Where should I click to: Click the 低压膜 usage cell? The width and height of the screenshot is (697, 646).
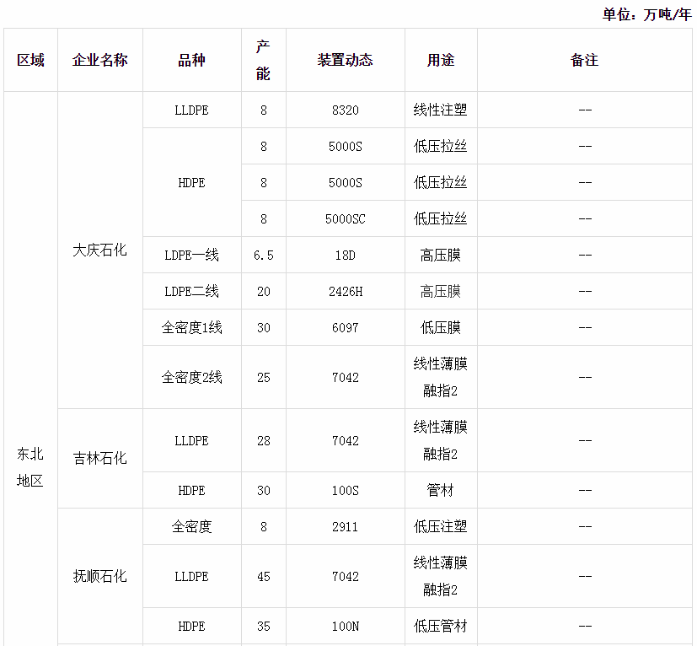[441, 327]
